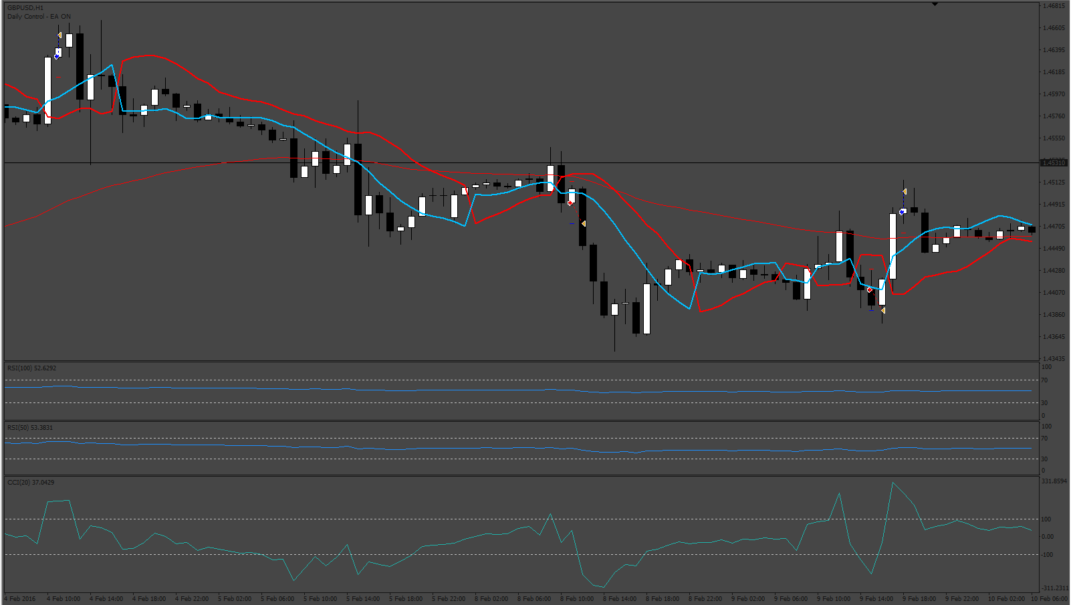Click the blue buy arrow on 4 Feb
Viewport: 1071px width, 605px height.
(x=57, y=57)
